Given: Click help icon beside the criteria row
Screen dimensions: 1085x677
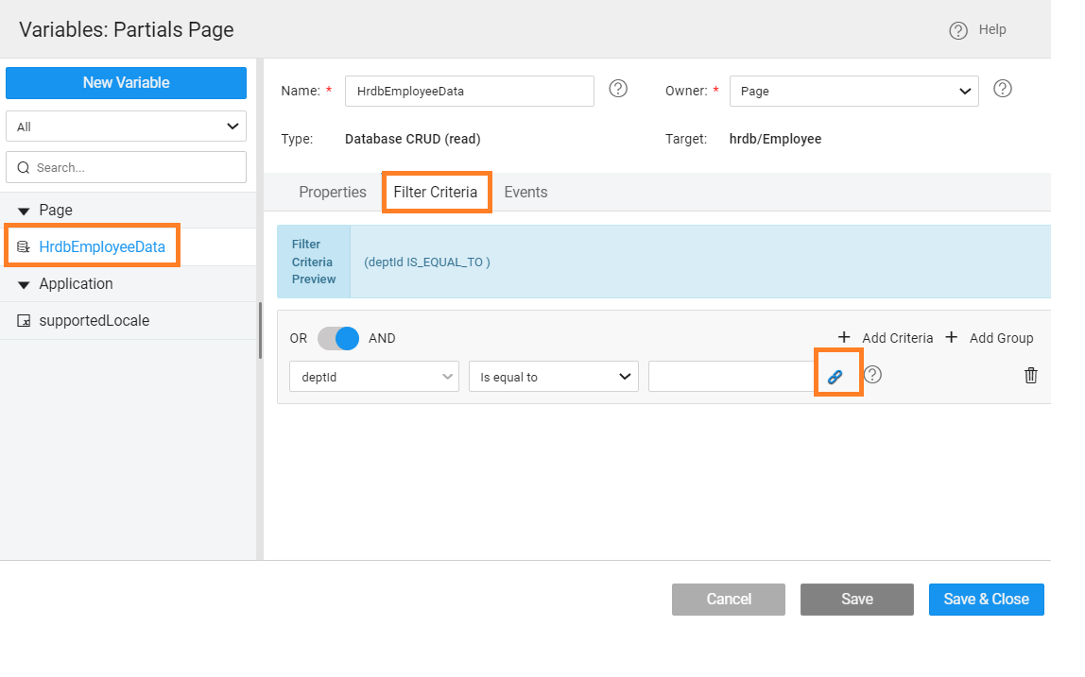Looking at the screenshot, I should click(x=873, y=375).
